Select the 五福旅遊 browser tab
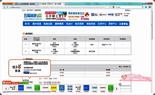Viewport: 155px width, 95px height. coord(52,4)
